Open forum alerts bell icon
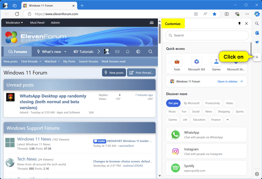Image resolution: width=262 pixels, height=179 pixels. tap(128, 52)
